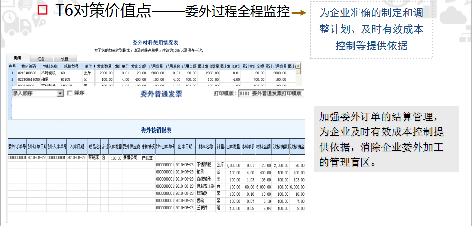472x226 pixels.
Task: Click the 61905 specification cell
Action: (x=71, y=80)
